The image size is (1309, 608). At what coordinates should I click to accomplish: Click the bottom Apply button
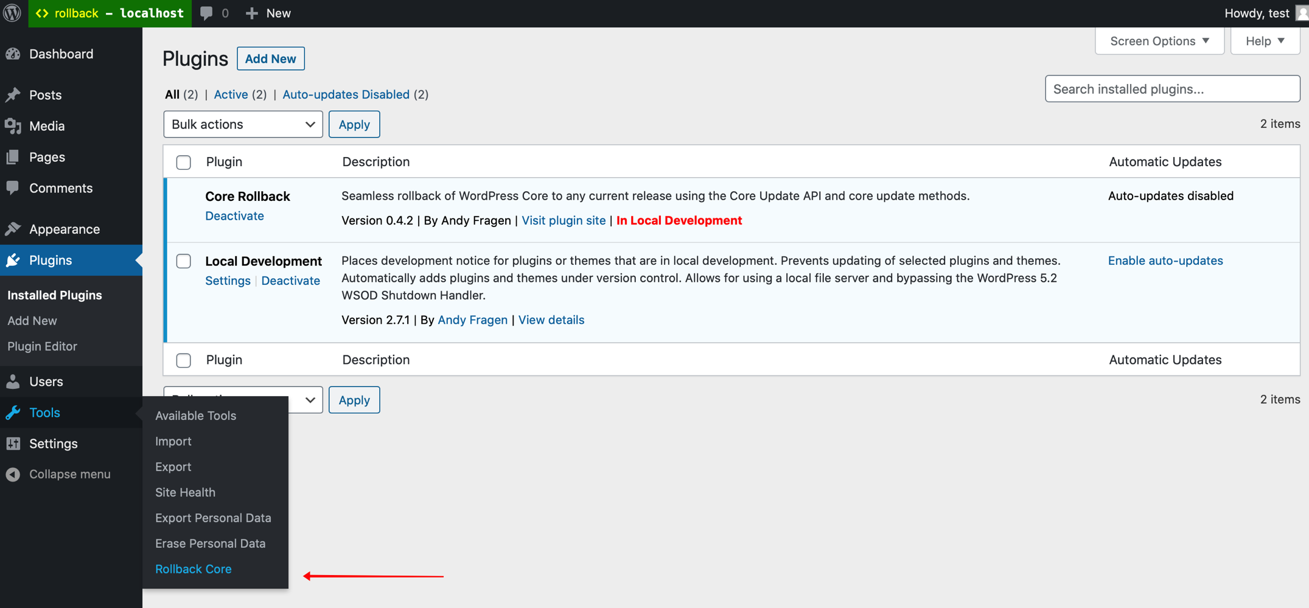(x=354, y=400)
